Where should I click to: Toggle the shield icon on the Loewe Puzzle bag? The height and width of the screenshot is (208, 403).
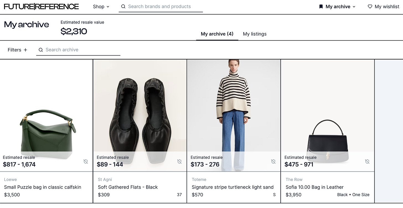click(x=86, y=161)
